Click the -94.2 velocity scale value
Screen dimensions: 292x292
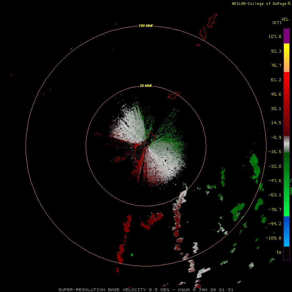[x=275, y=224]
